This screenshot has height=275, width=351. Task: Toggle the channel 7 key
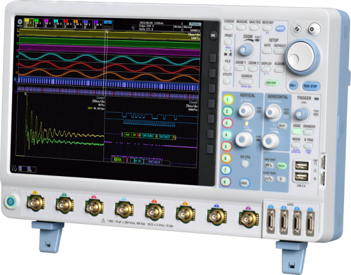pos(225,170)
